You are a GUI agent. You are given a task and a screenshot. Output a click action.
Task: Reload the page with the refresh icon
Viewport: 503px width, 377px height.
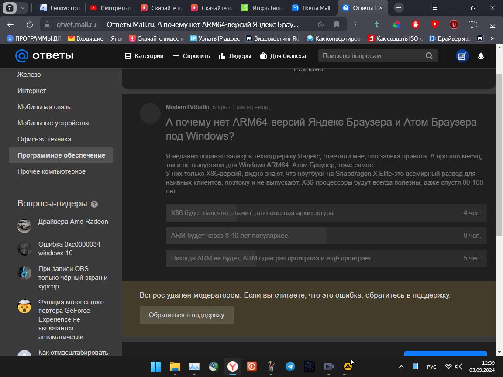click(x=30, y=24)
